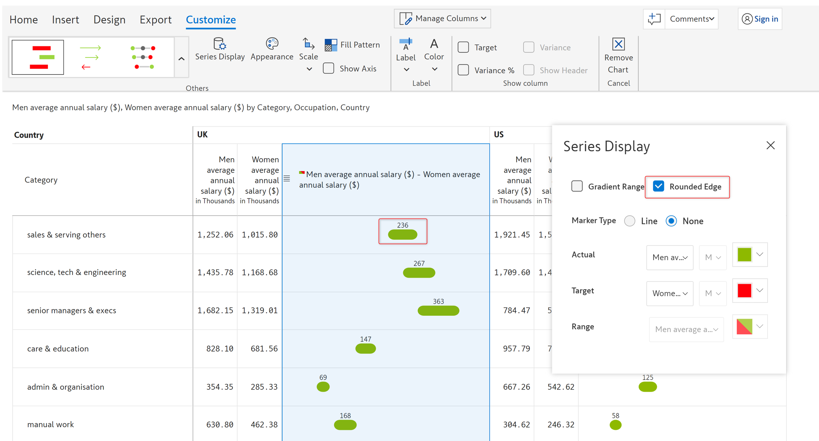
Task: Click the Remove Chart icon
Action: point(618,44)
